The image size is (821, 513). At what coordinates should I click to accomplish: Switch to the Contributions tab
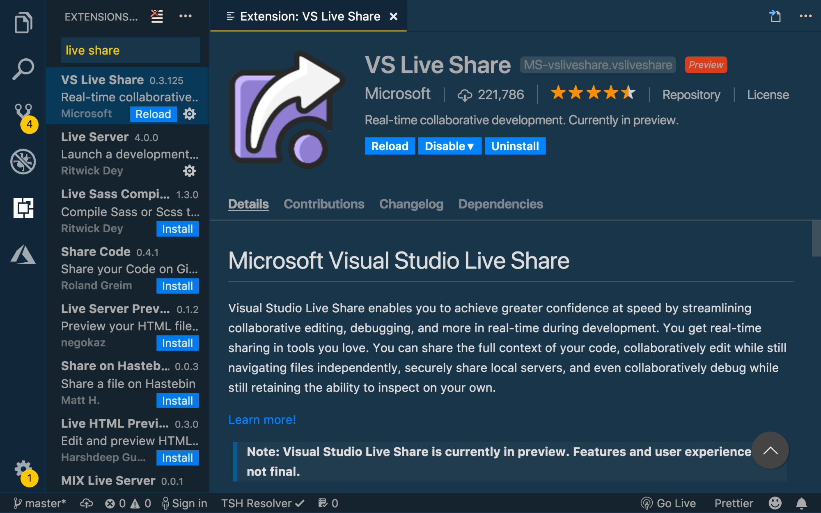pyautogui.click(x=324, y=204)
